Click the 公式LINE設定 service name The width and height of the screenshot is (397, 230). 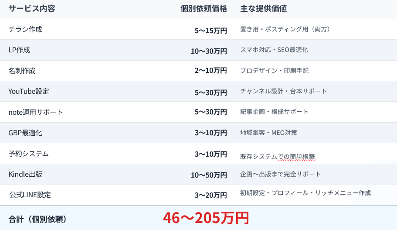point(30,195)
